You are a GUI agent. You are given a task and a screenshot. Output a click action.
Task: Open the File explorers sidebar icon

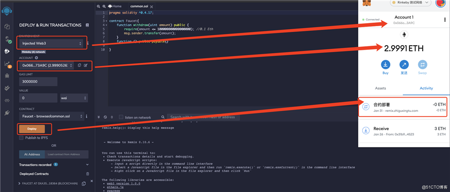(7, 27)
